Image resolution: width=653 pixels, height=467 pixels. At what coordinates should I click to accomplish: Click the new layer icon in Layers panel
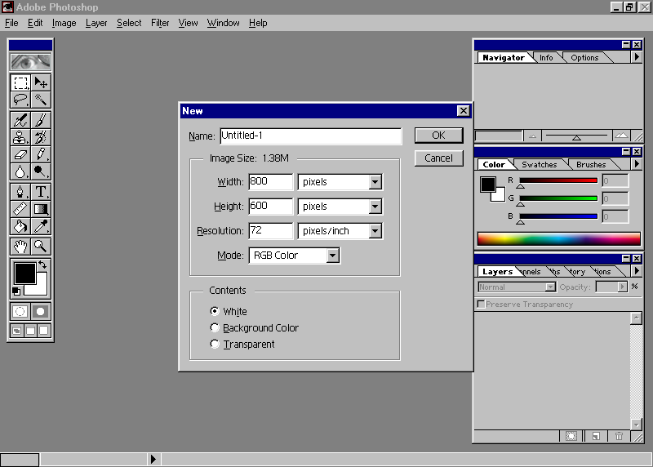596,436
